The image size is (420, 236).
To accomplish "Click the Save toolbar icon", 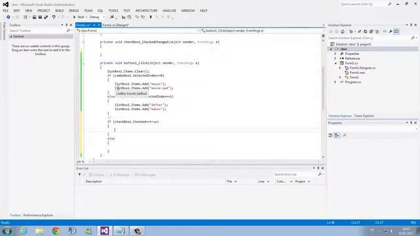I will tap(40, 17).
